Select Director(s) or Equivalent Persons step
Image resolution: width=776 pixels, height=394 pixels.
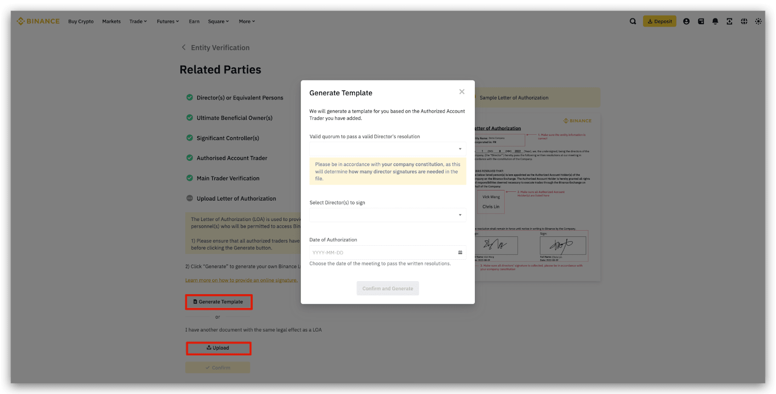click(x=240, y=97)
